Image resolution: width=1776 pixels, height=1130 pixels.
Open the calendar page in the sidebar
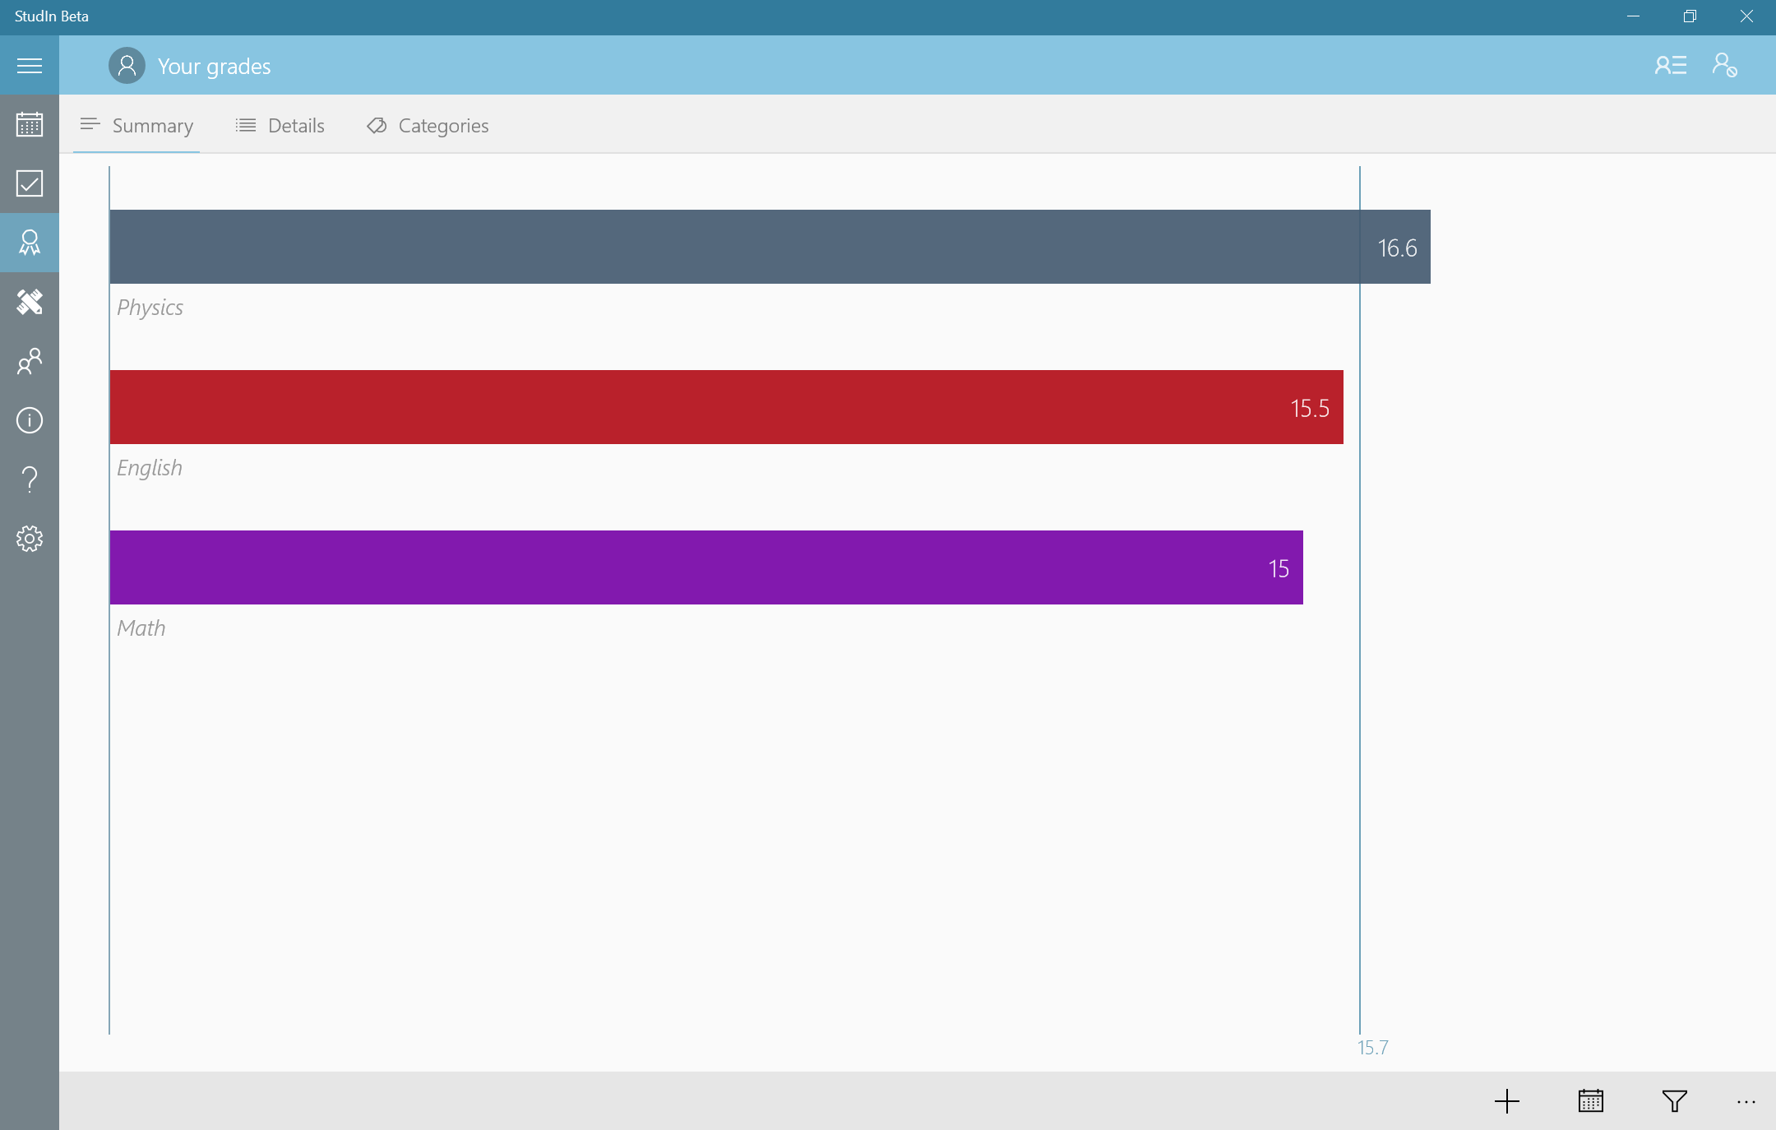click(30, 124)
